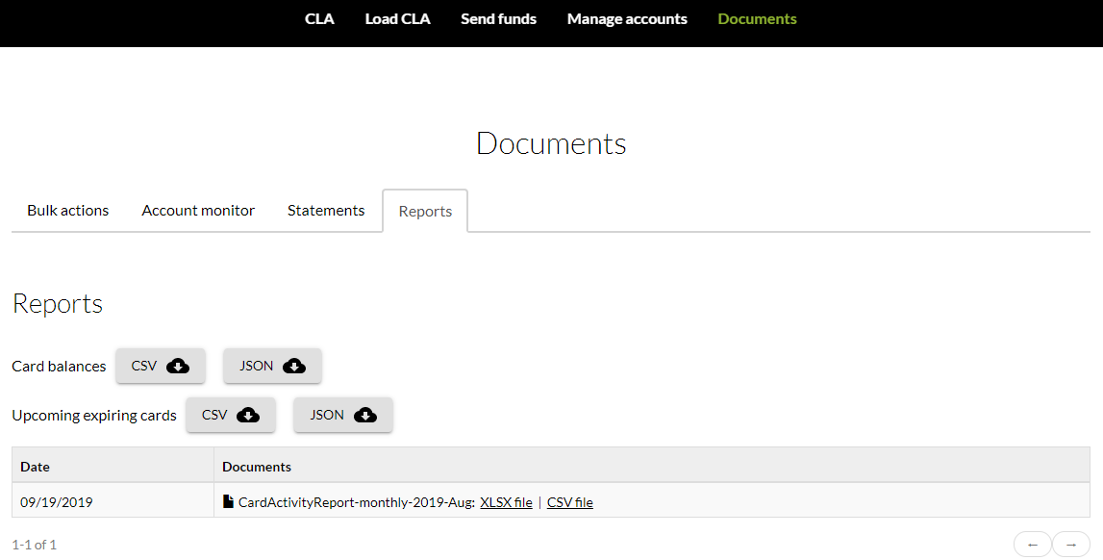Select Documents in the top navigation
Screen dimensions: 1103x560
pyautogui.click(x=758, y=19)
